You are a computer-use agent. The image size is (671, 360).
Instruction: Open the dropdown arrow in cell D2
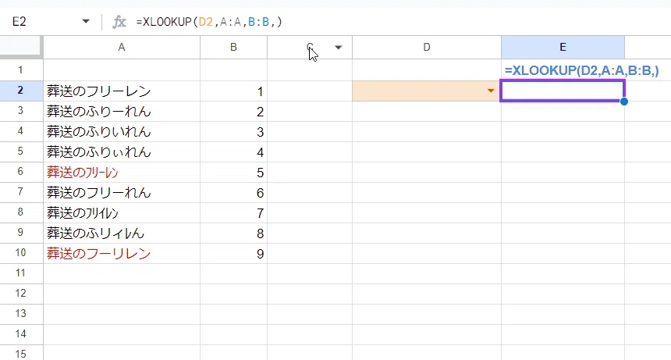(x=491, y=91)
